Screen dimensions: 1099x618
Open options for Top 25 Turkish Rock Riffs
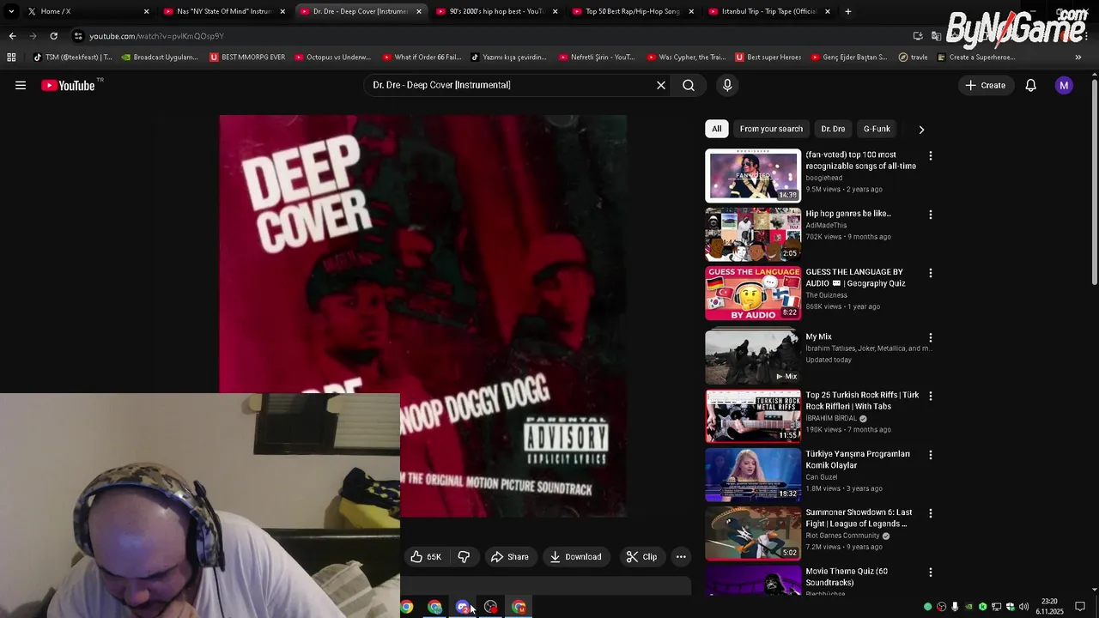[930, 397]
